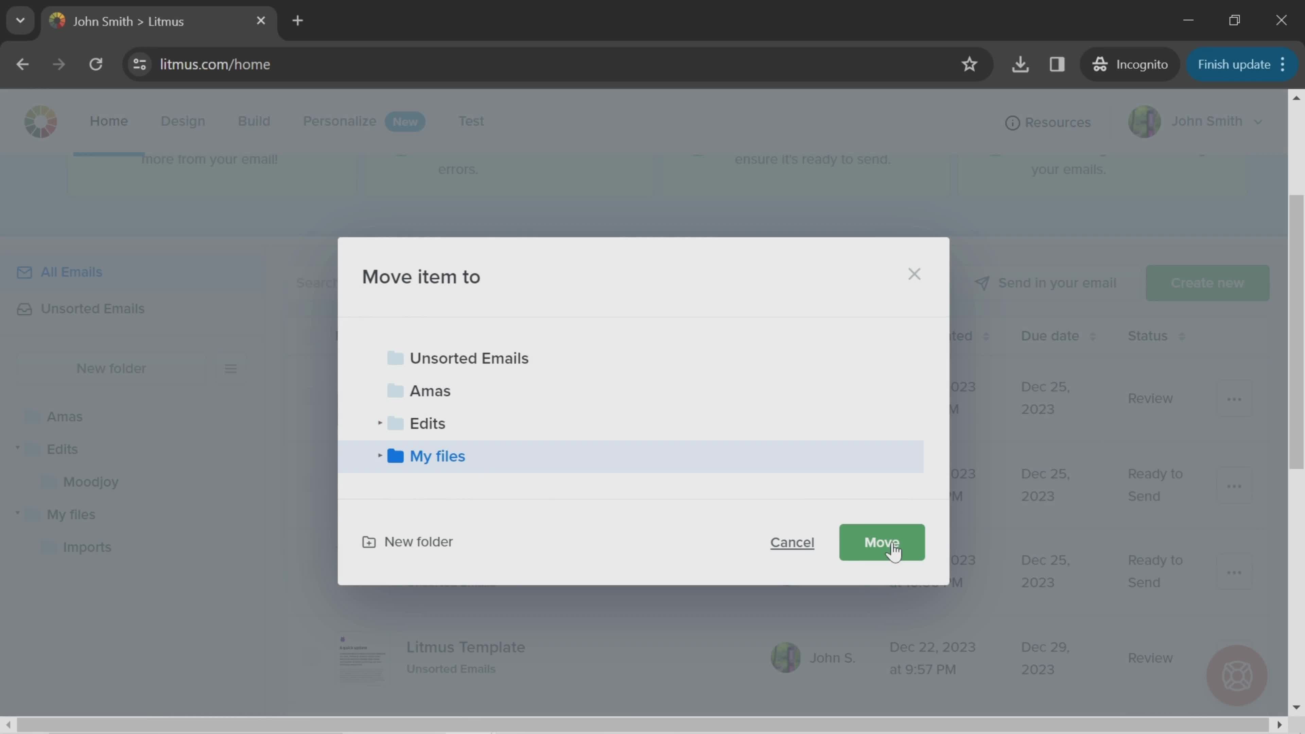Click the bookmark/favorite icon in browser
This screenshot has height=734, width=1305.
click(x=971, y=64)
